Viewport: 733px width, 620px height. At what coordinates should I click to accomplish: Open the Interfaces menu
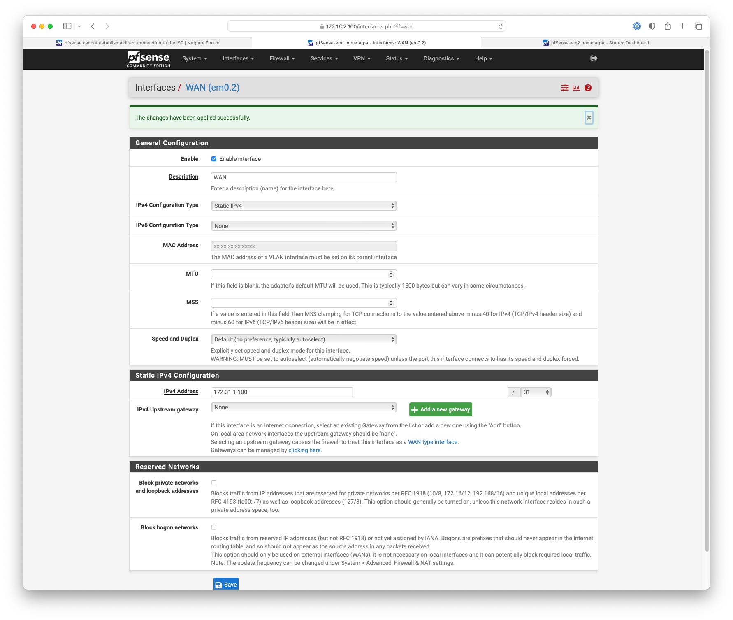tap(238, 58)
